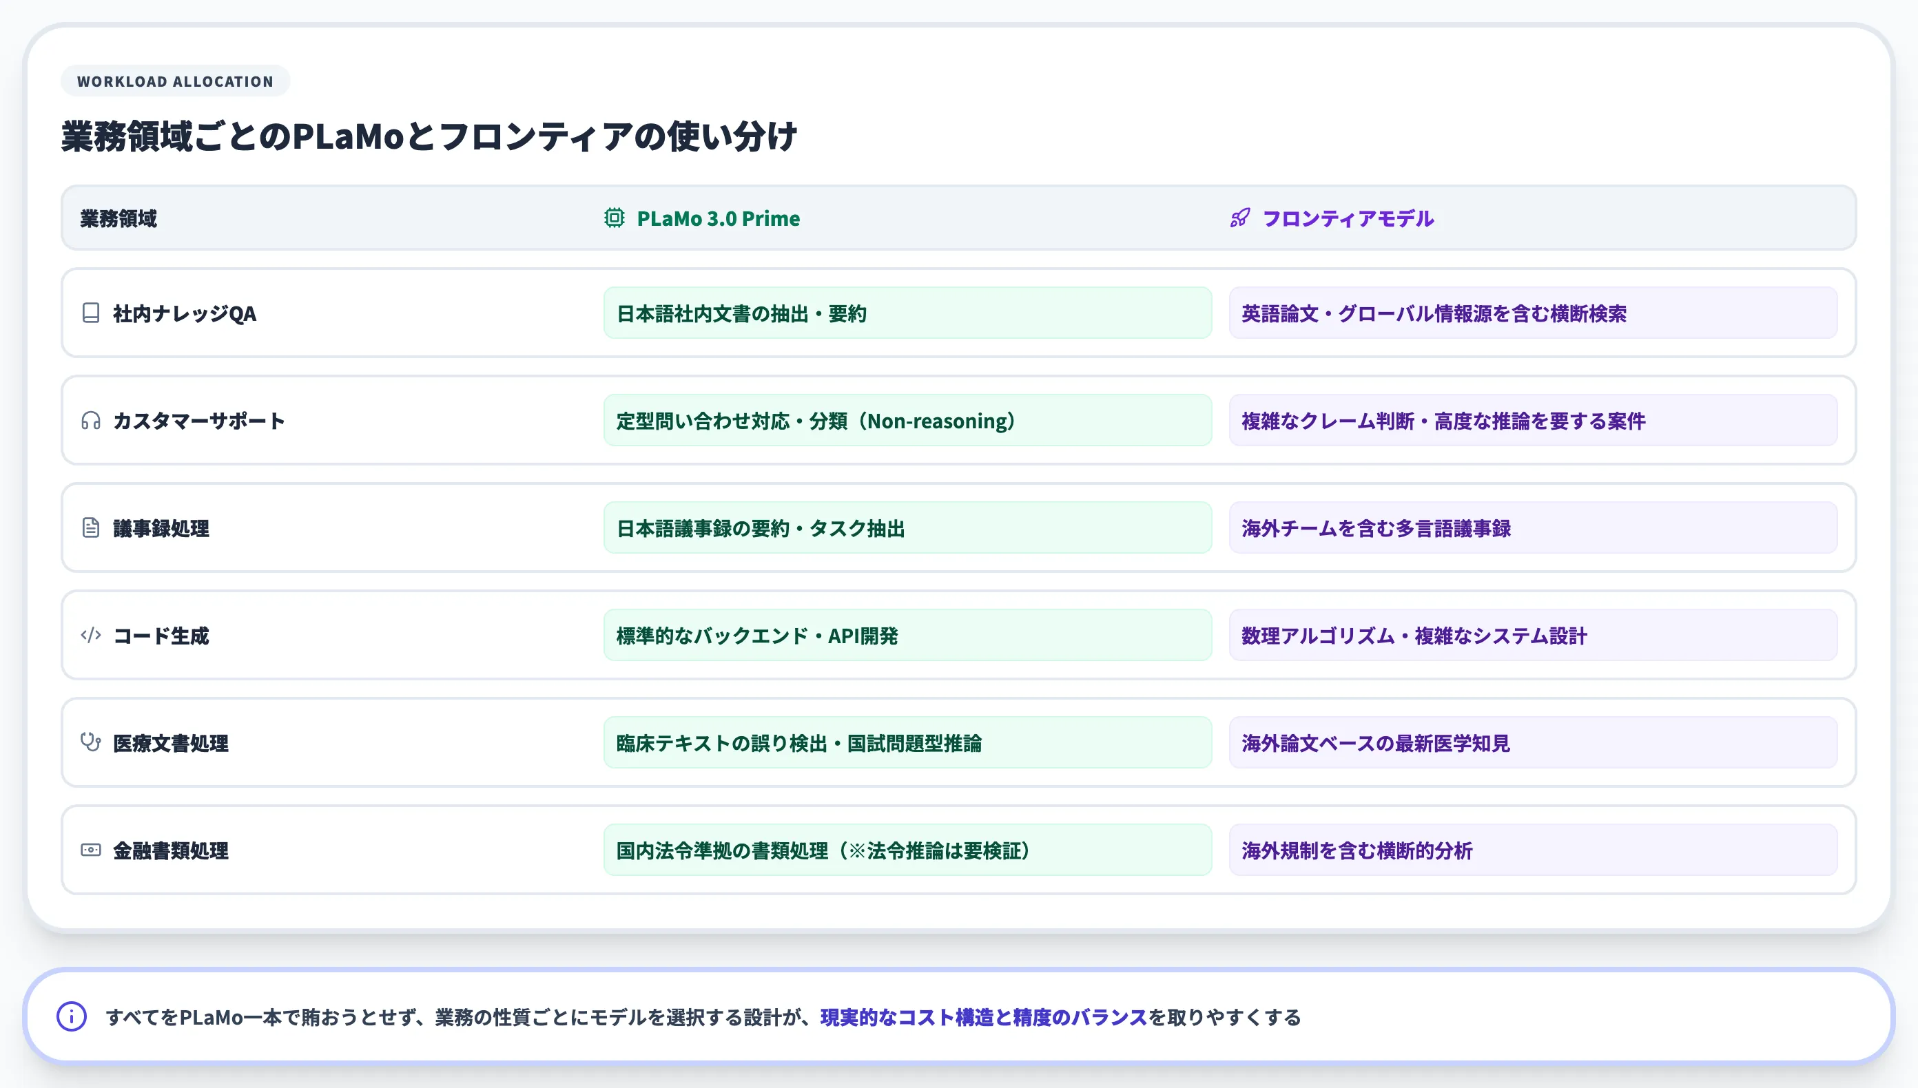Click the cell 海外規制を含む横断的分析
Image resolution: width=1918 pixels, height=1088 pixels.
coord(1533,850)
